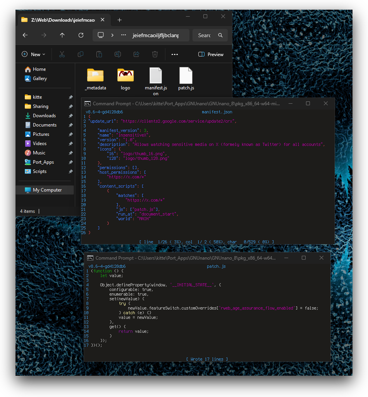Select the logo folder
The width and height of the screenshot is (368, 397).
126,79
